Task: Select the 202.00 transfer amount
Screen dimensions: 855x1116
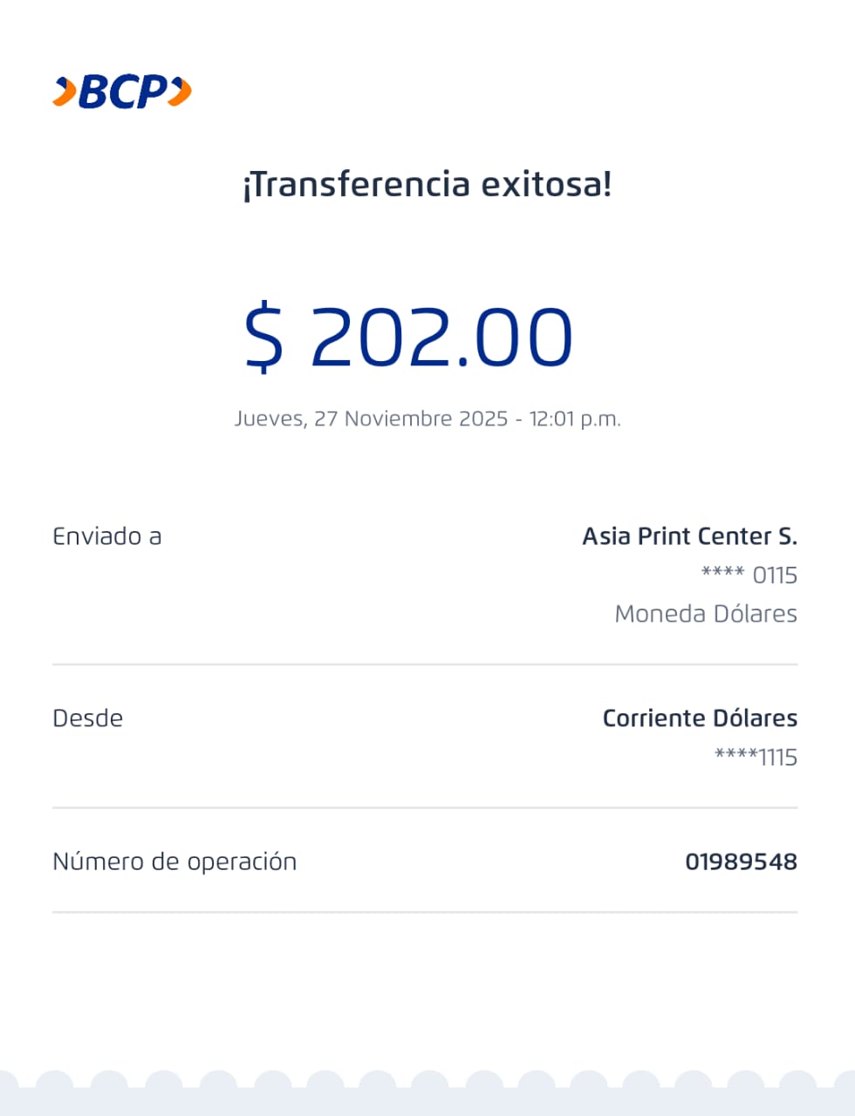Action: click(x=441, y=337)
